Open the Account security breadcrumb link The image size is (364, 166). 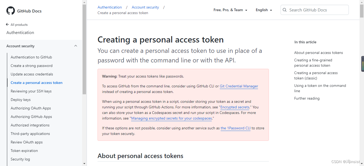click(145, 7)
